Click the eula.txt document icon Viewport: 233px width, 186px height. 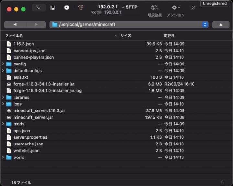tap(9, 77)
